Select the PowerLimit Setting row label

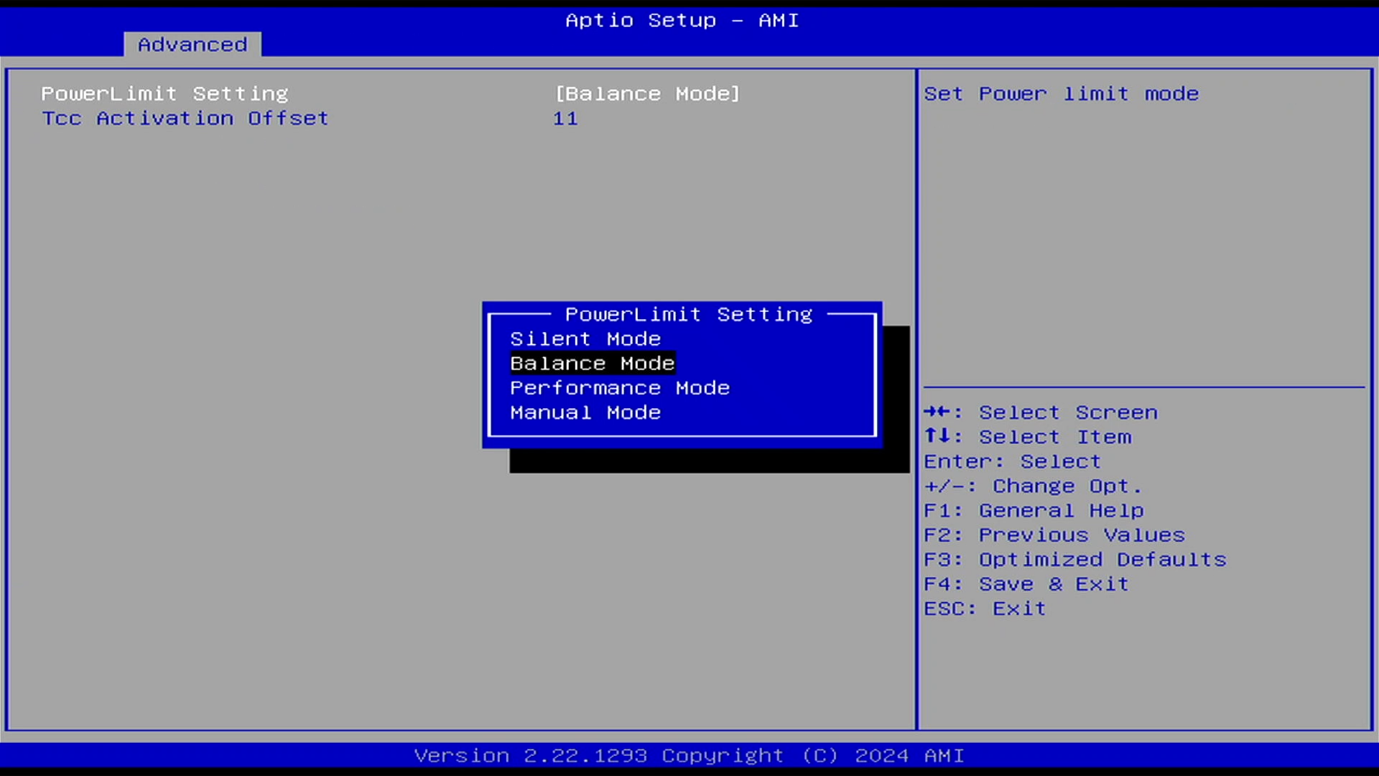tap(164, 94)
